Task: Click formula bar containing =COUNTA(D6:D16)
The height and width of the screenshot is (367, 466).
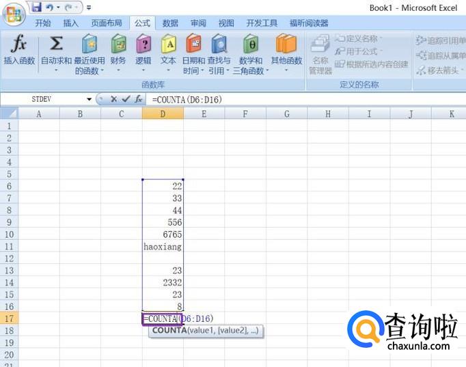Action: coord(306,100)
